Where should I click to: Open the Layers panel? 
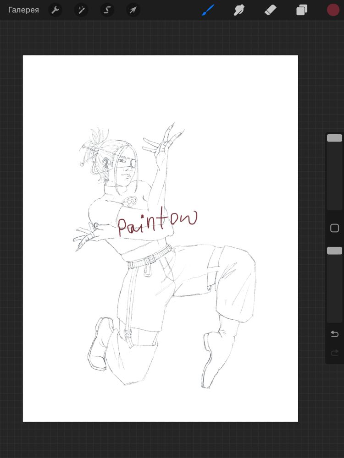tap(302, 10)
